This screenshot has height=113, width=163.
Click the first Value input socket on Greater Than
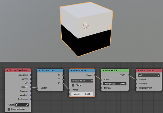(69, 90)
